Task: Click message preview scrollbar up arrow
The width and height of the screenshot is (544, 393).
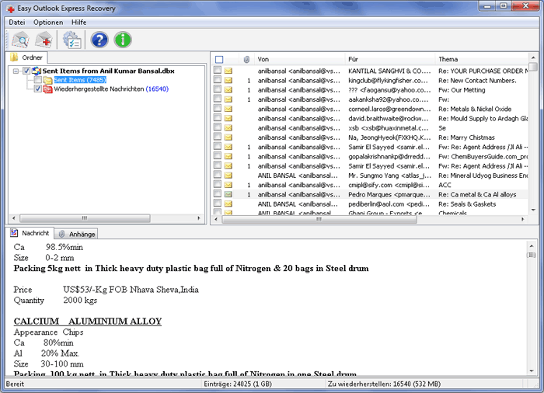Action: point(532,246)
